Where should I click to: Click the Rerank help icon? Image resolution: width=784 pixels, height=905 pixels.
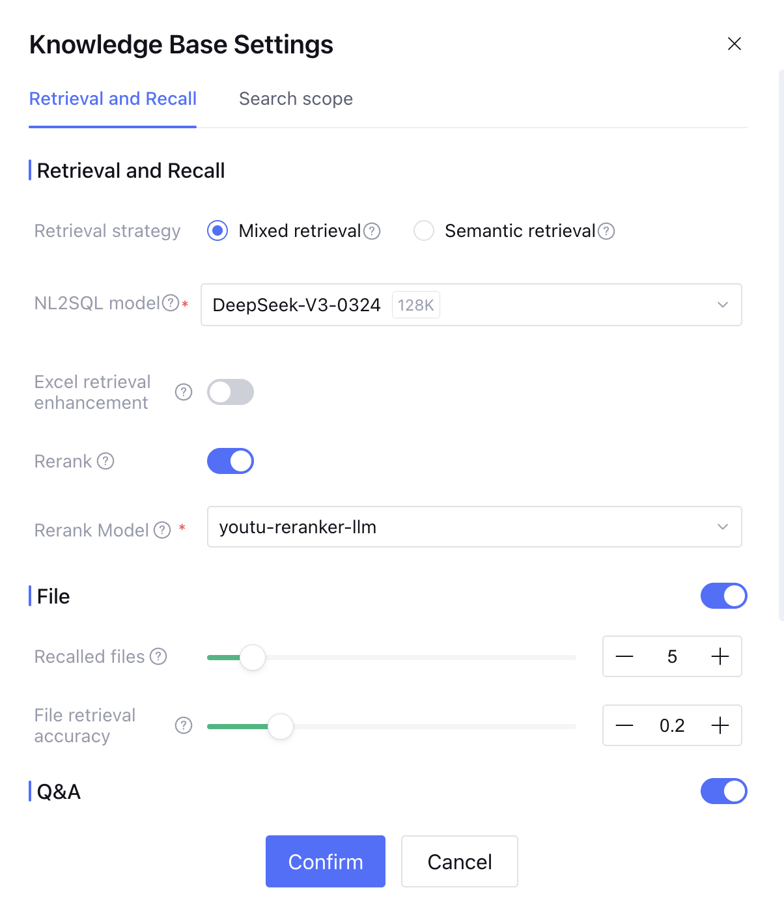(105, 461)
